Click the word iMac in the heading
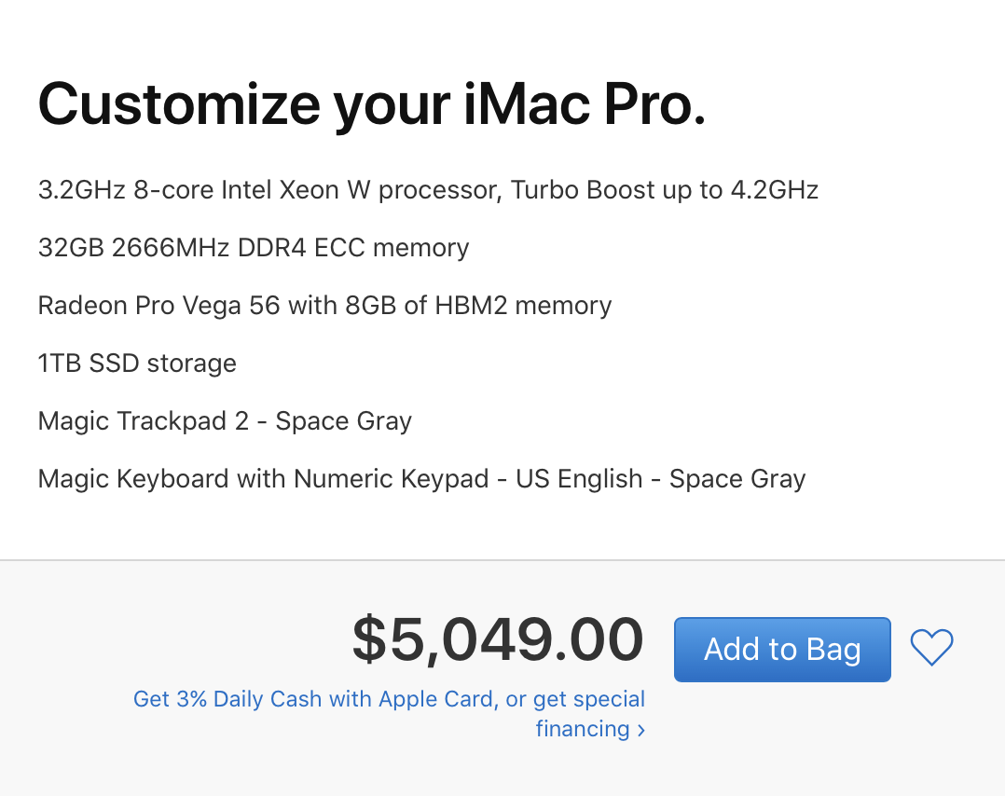 point(526,105)
